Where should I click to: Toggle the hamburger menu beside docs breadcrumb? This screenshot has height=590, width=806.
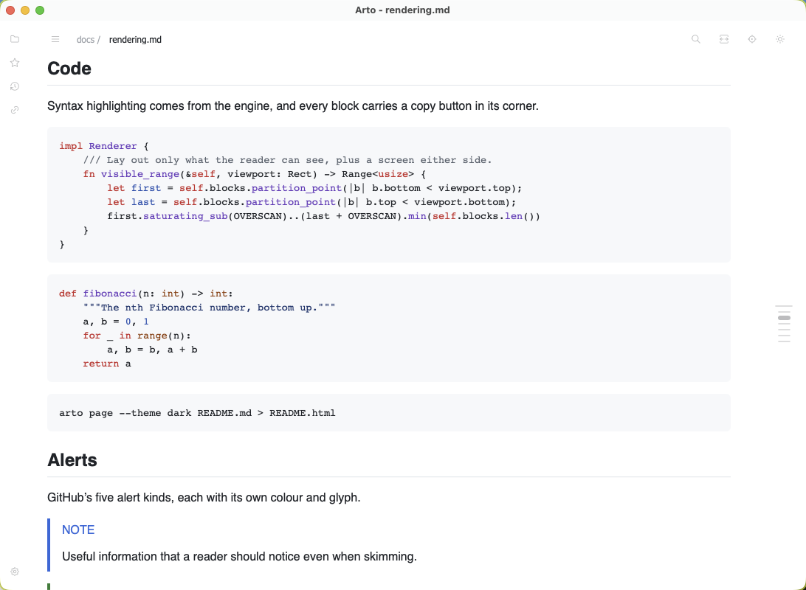coord(55,40)
